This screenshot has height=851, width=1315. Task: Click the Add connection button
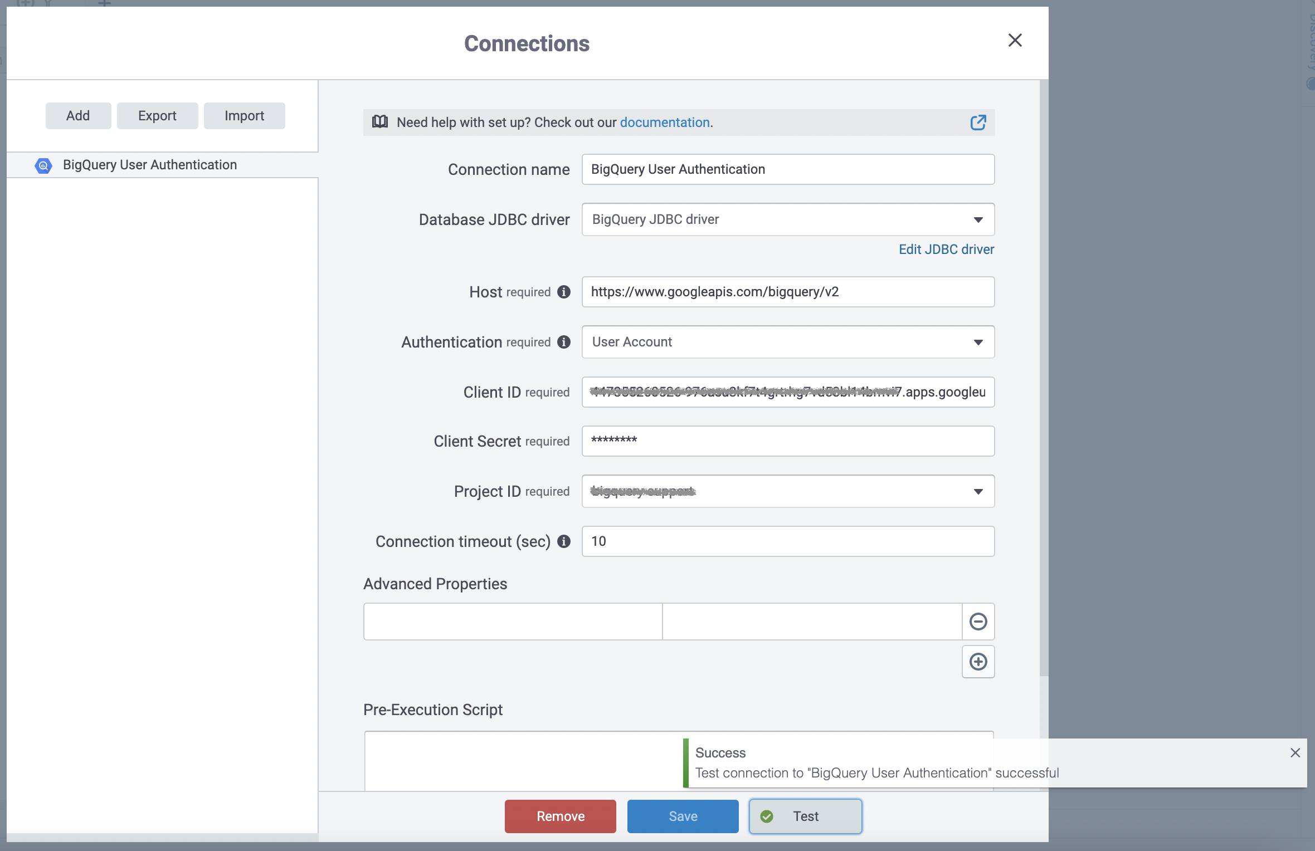pos(78,116)
